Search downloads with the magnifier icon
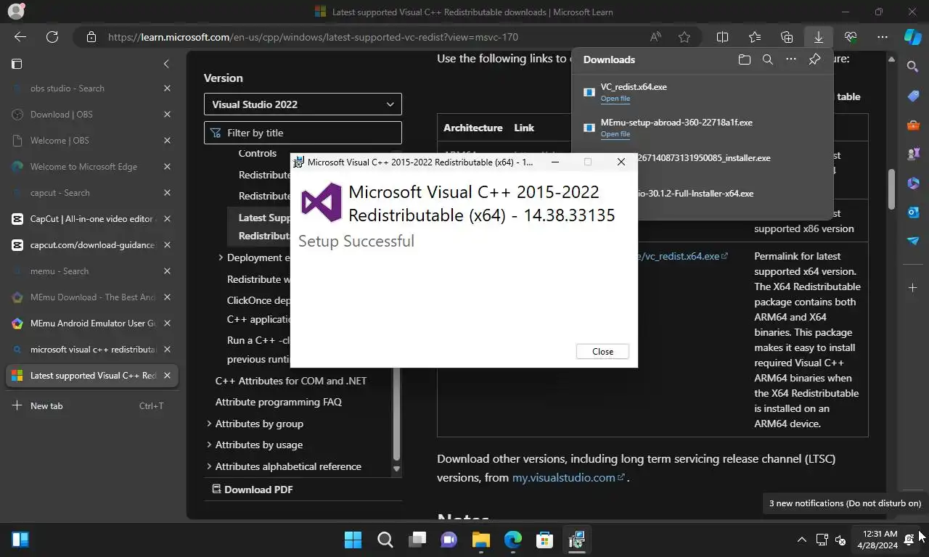Image resolution: width=929 pixels, height=557 pixels. [x=768, y=59]
